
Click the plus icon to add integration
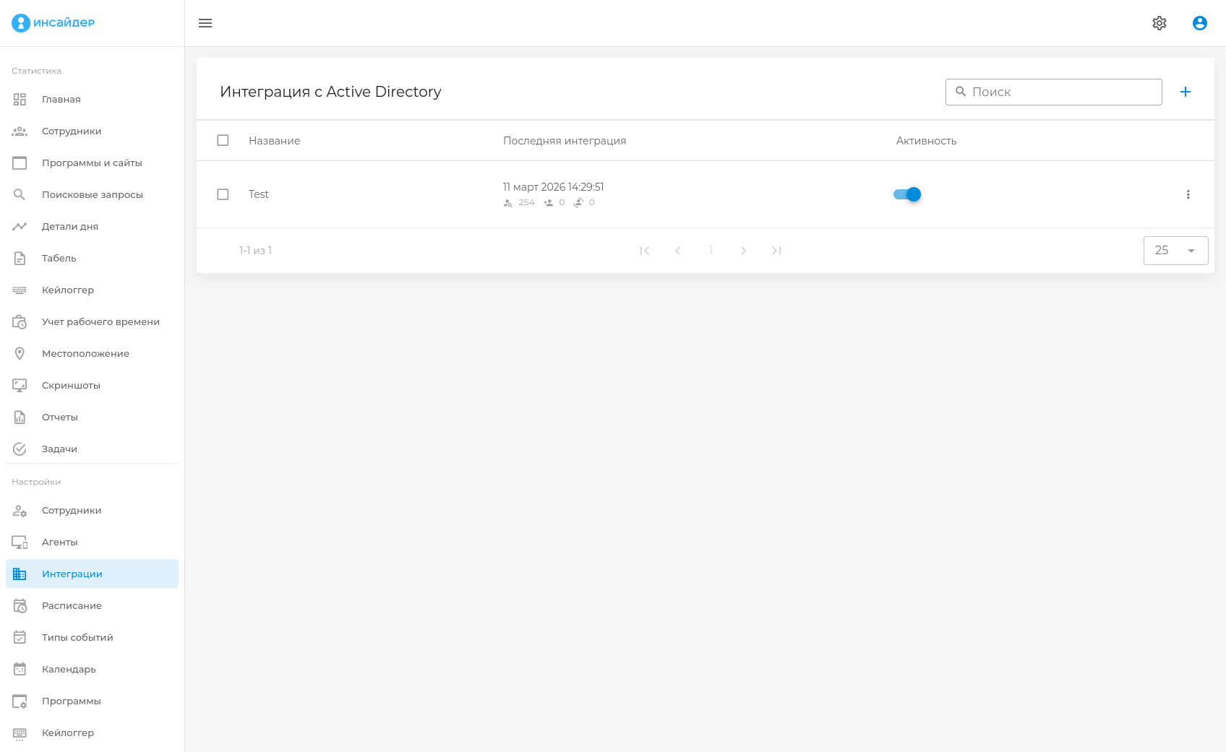pyautogui.click(x=1186, y=92)
